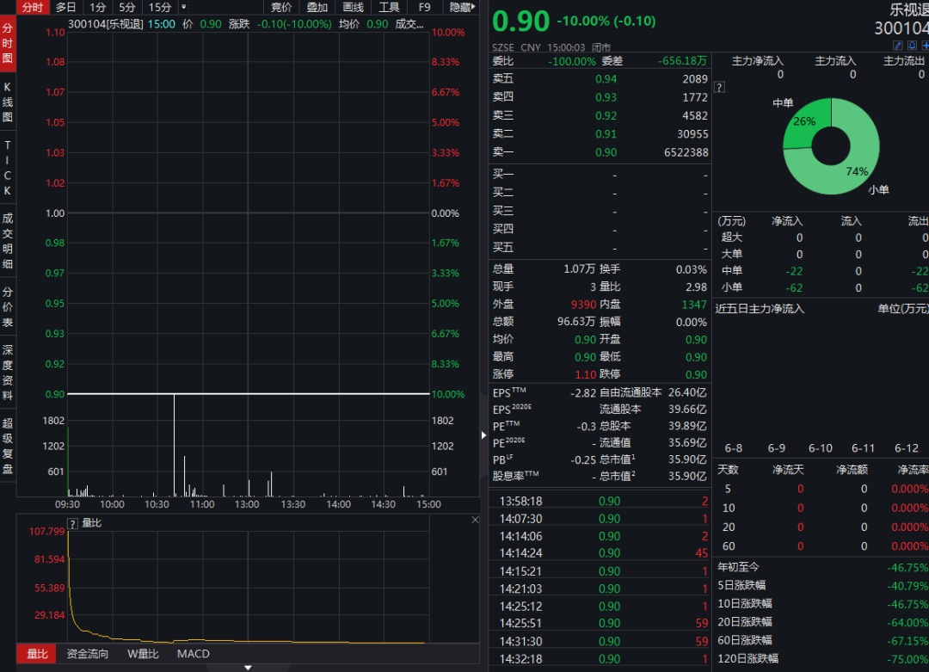The image size is (929, 672).
Task: Open the 成交明细 sidebar view
Action: click(x=8, y=243)
